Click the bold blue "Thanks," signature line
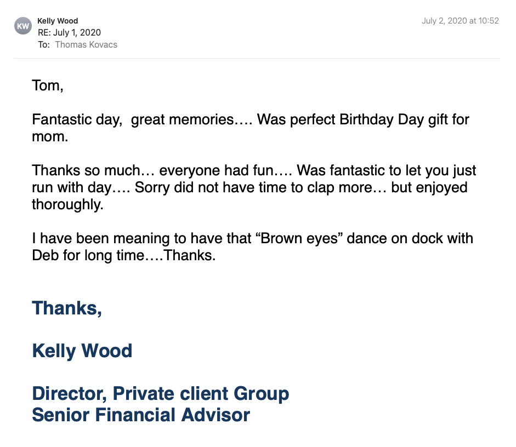516x447 pixels. [67, 308]
